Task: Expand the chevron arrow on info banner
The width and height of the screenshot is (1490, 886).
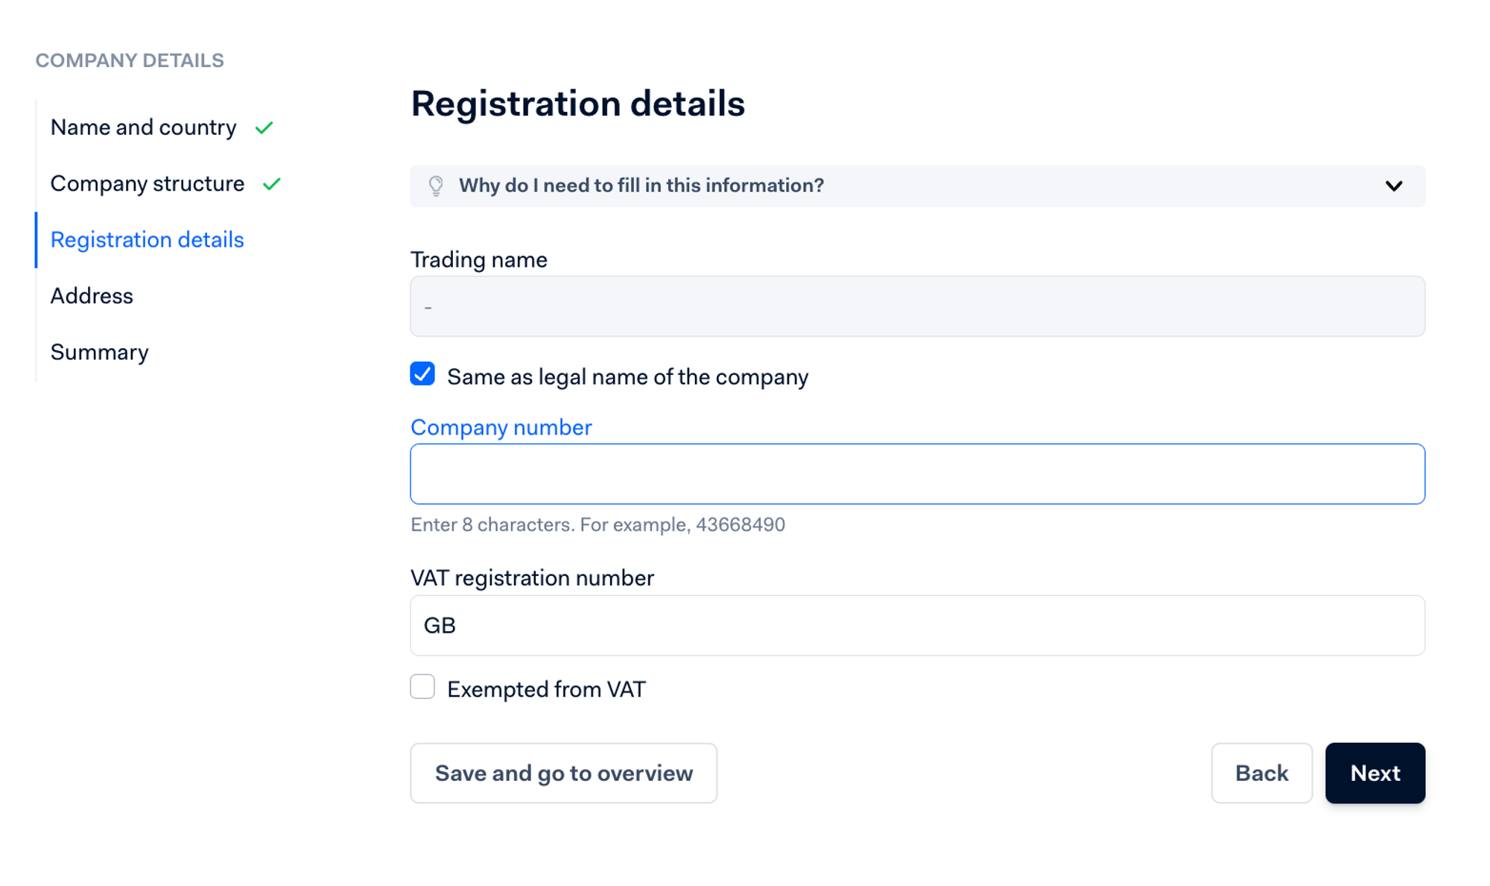Action: [1393, 186]
